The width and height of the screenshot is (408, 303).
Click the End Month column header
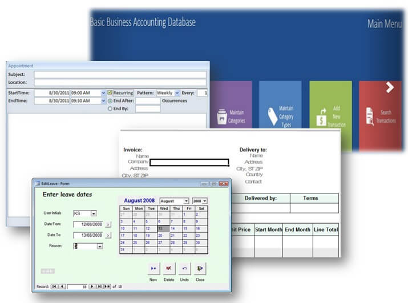297,229
